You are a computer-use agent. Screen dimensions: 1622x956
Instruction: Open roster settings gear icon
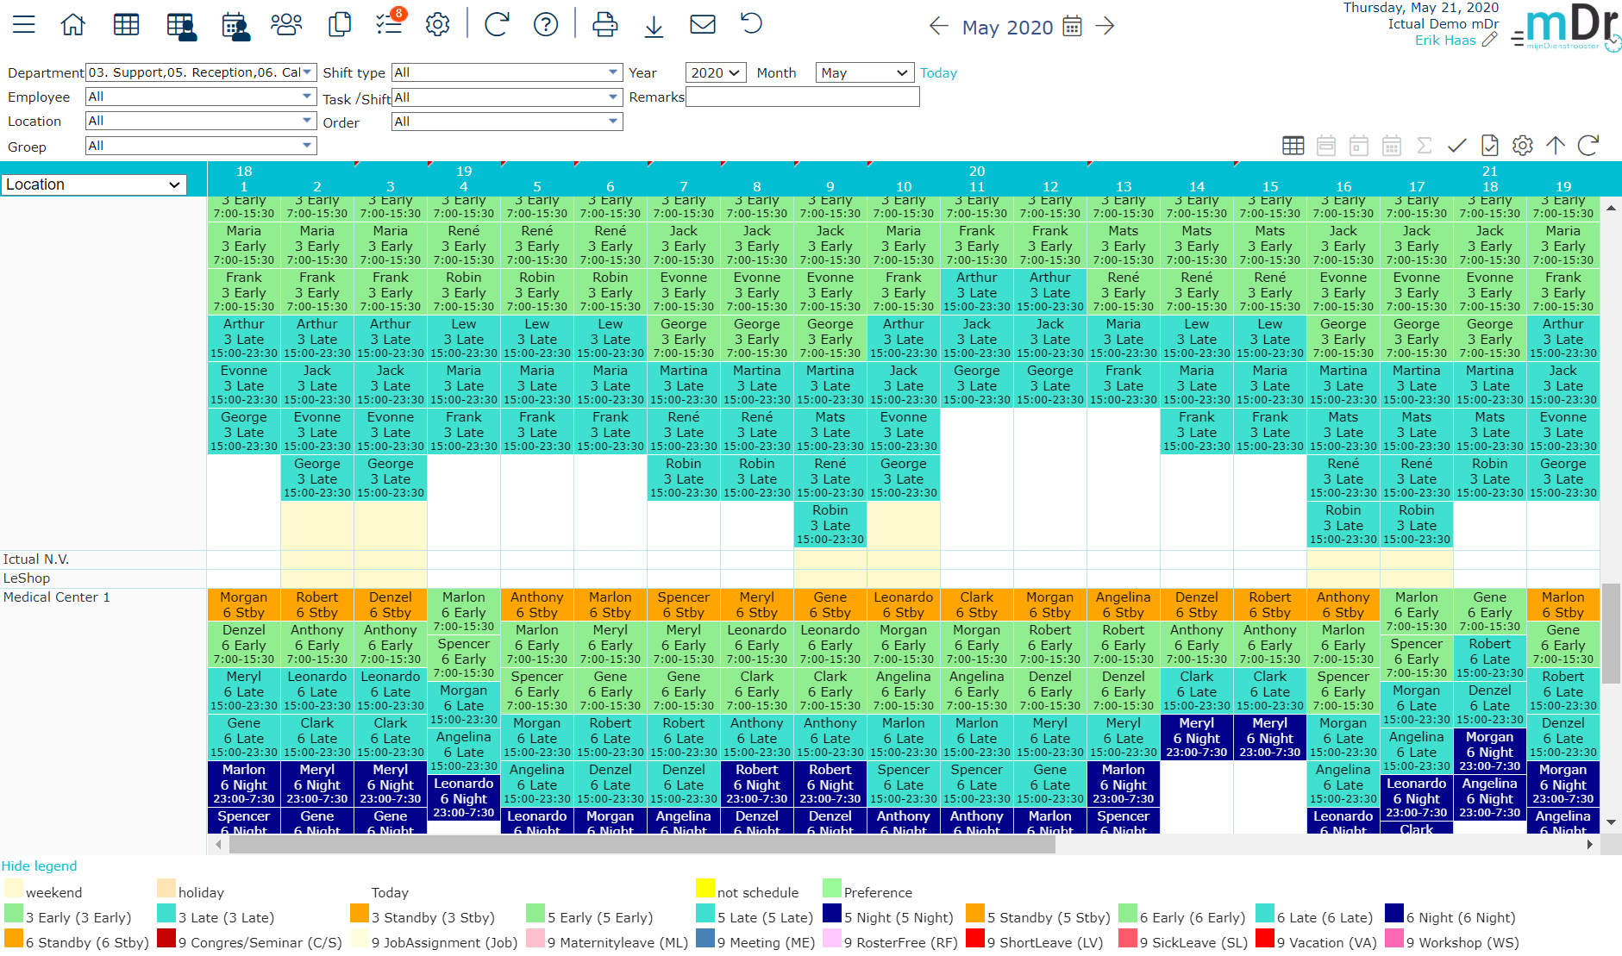(x=1523, y=146)
